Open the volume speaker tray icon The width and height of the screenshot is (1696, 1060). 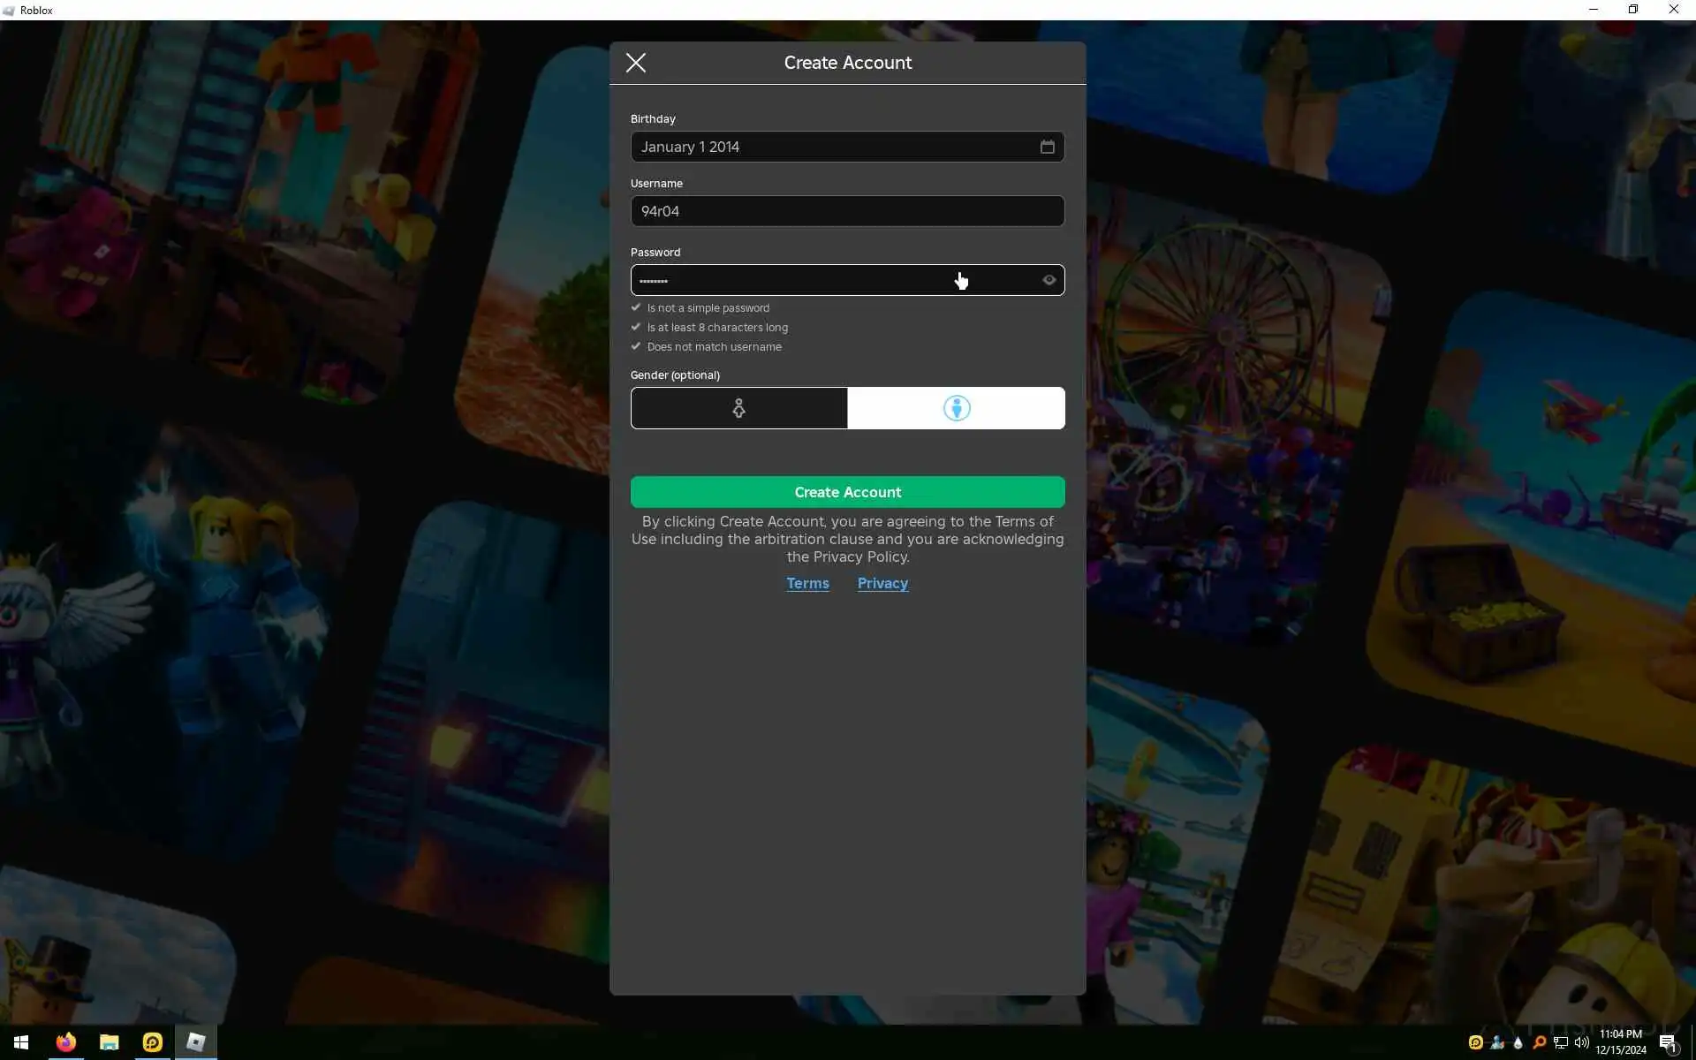click(x=1581, y=1042)
